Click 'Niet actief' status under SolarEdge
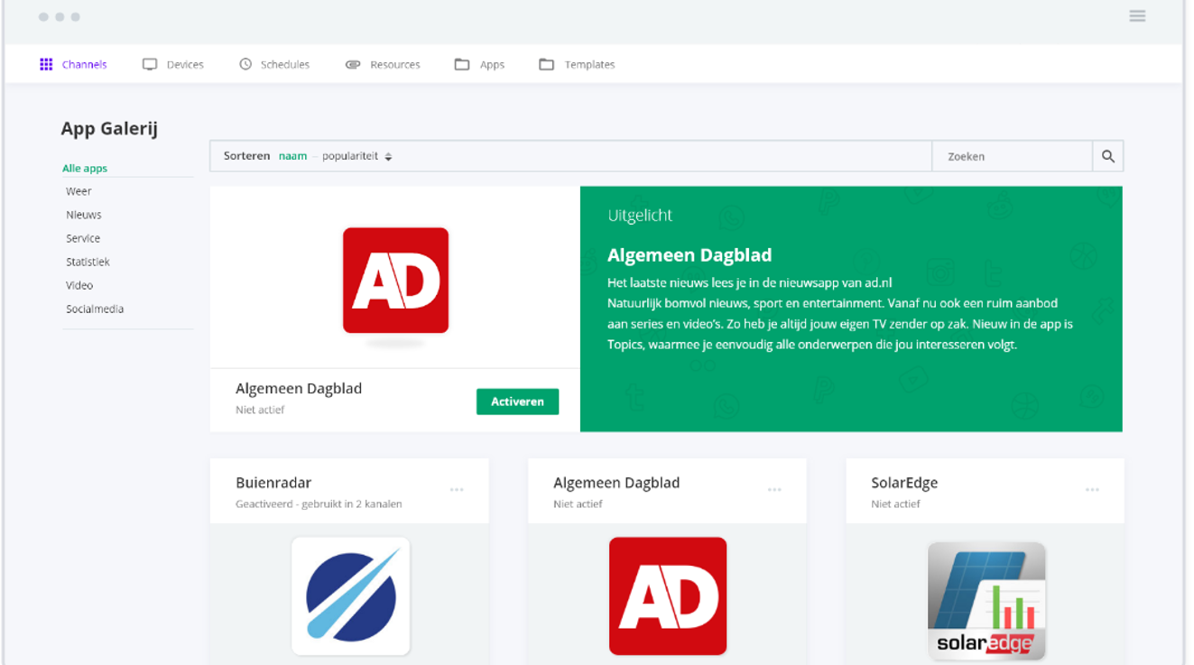 (895, 503)
